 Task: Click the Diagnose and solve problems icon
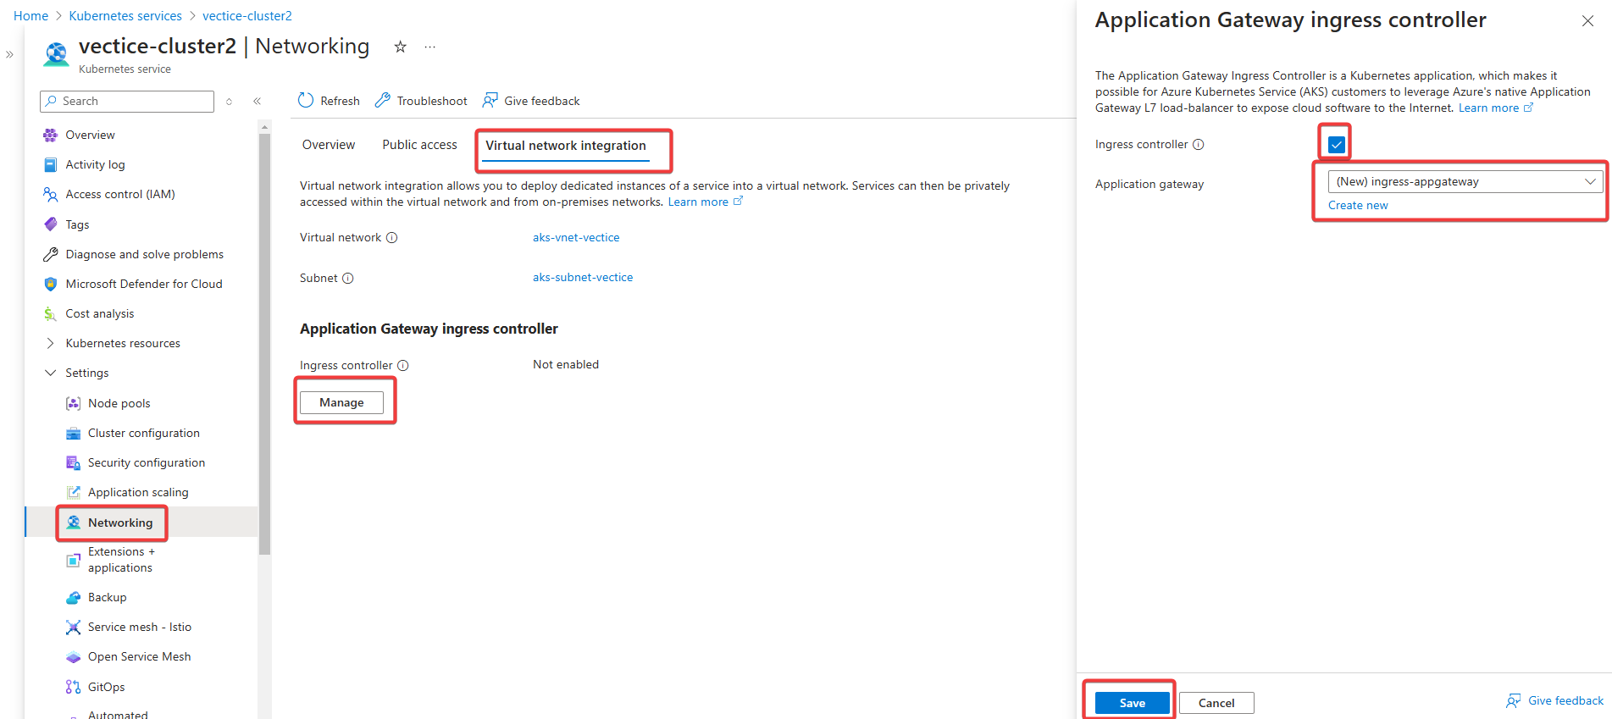(x=51, y=254)
